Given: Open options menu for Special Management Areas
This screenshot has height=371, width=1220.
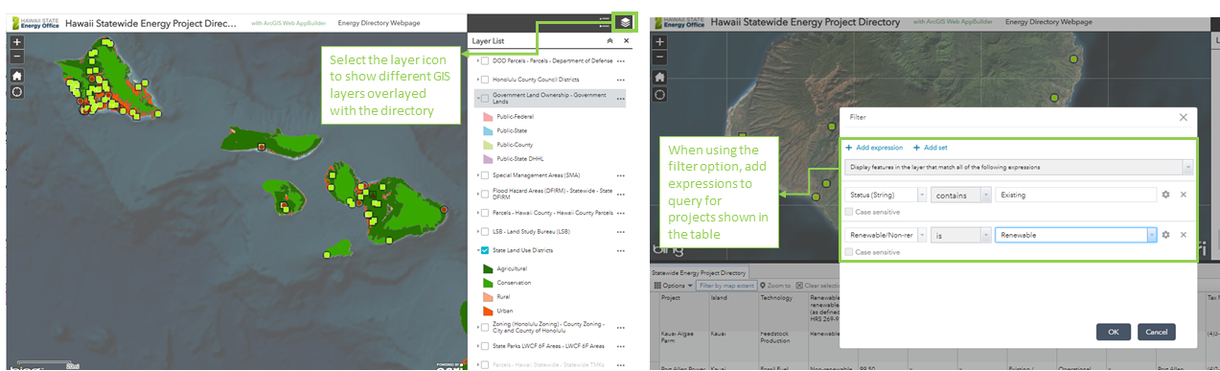Looking at the screenshot, I should click(620, 175).
